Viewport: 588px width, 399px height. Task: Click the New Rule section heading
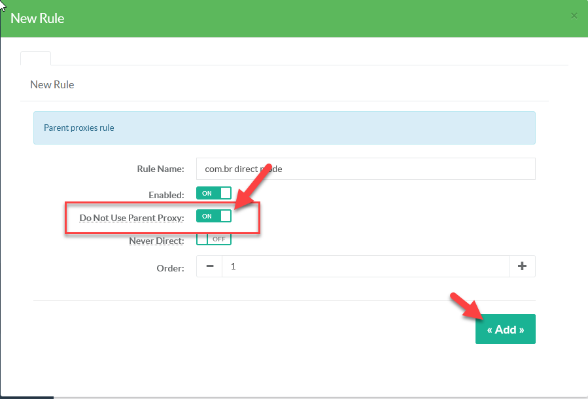click(x=52, y=84)
